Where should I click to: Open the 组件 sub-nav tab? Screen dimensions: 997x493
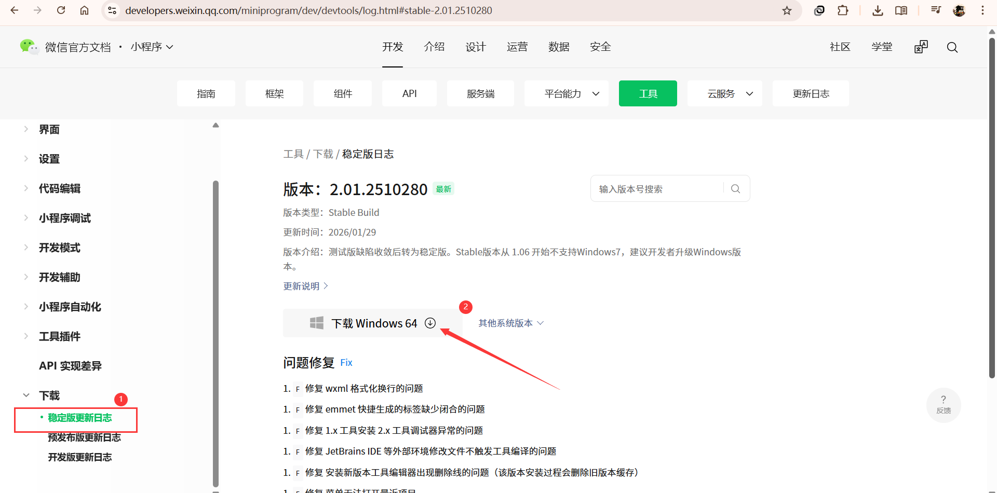[x=343, y=93]
